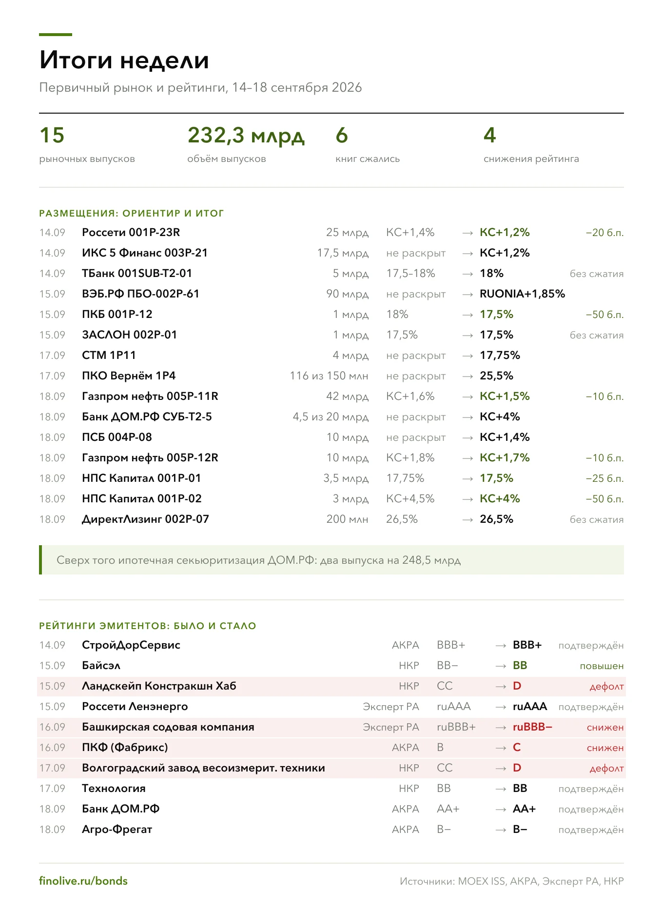Click the "СтройДорСервис" issuer name
663x910 pixels.
tap(131, 645)
